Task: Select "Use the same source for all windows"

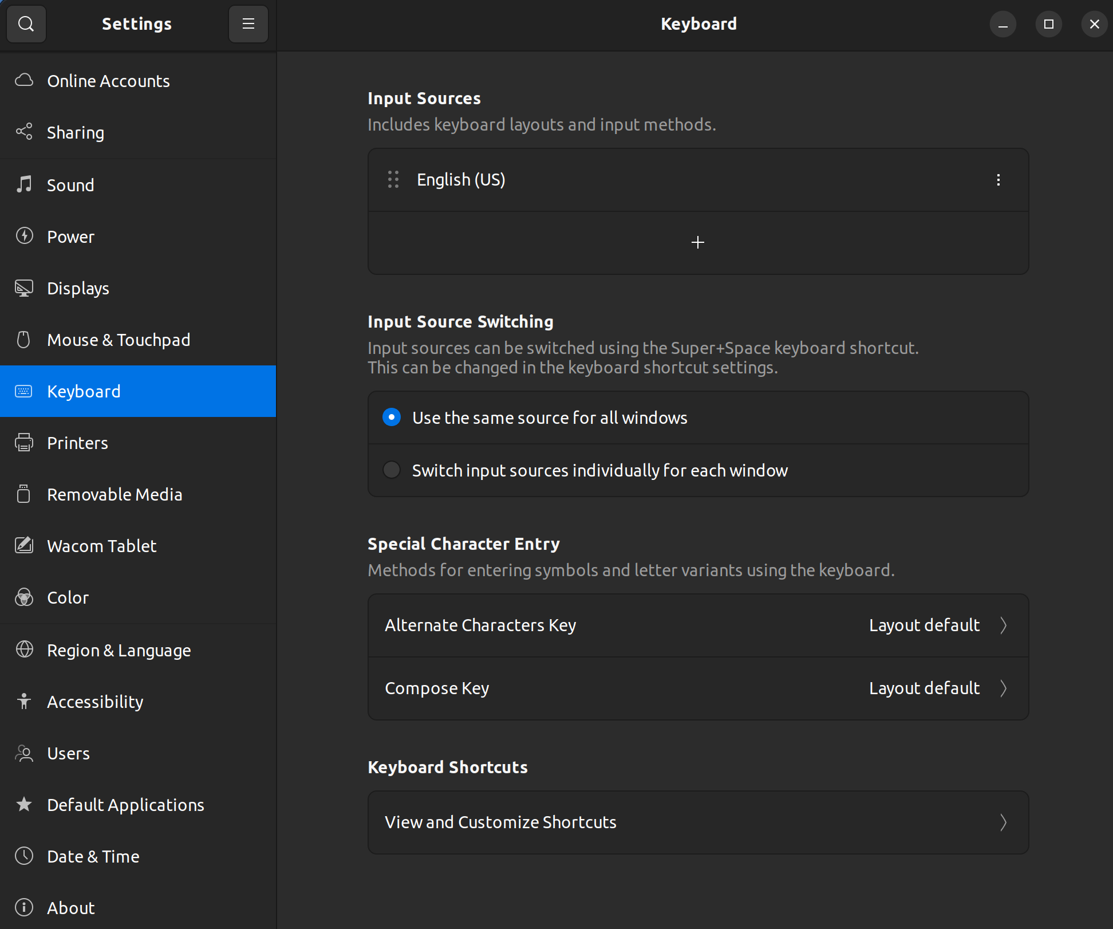Action: pos(392,418)
